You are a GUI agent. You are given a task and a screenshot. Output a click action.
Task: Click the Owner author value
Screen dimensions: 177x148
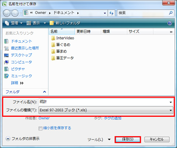44,118
